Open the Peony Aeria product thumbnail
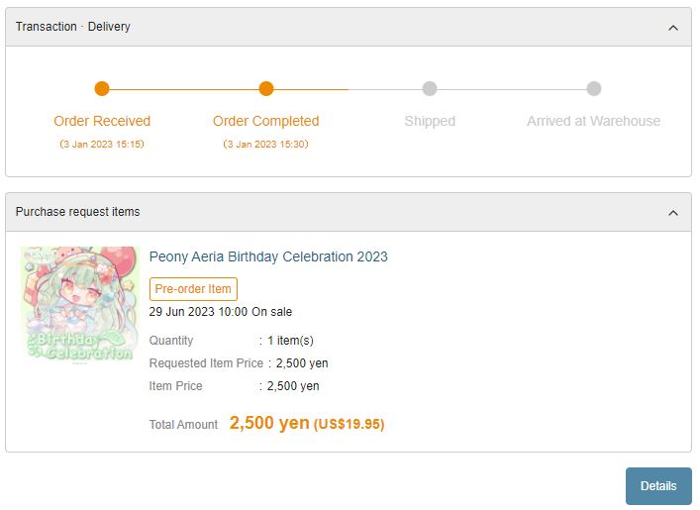Screen dimensions: 700x510 [80, 306]
